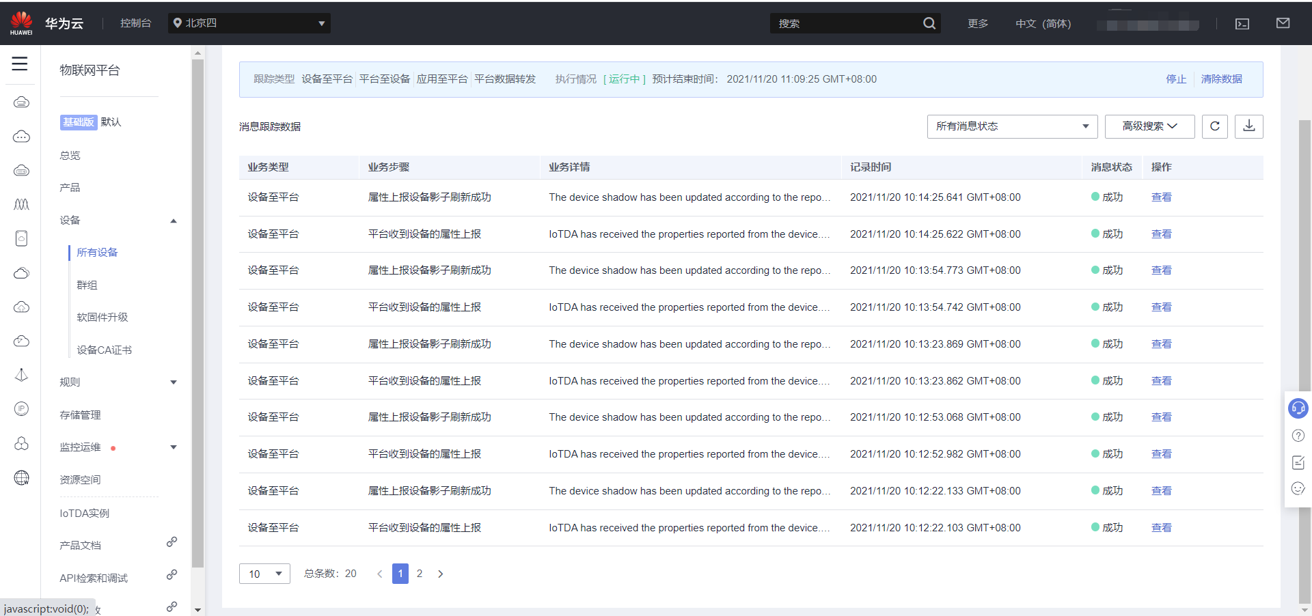Image resolution: width=1312 pixels, height=616 pixels.
Task: Click 查看 for the 10:14:25.641 record
Action: [1162, 197]
